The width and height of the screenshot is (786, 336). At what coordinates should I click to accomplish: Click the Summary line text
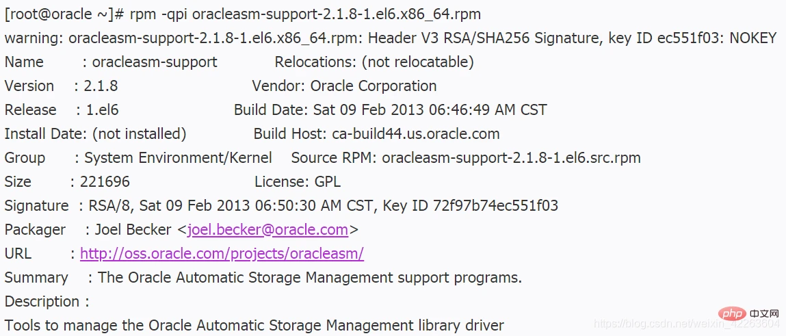coord(310,277)
